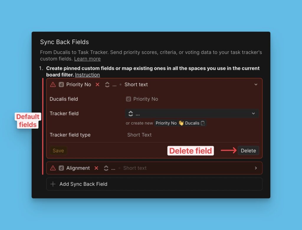Viewport: 302px width, 230px height.
Task: Select the Short Text tracker field type label
Action: pos(139,135)
